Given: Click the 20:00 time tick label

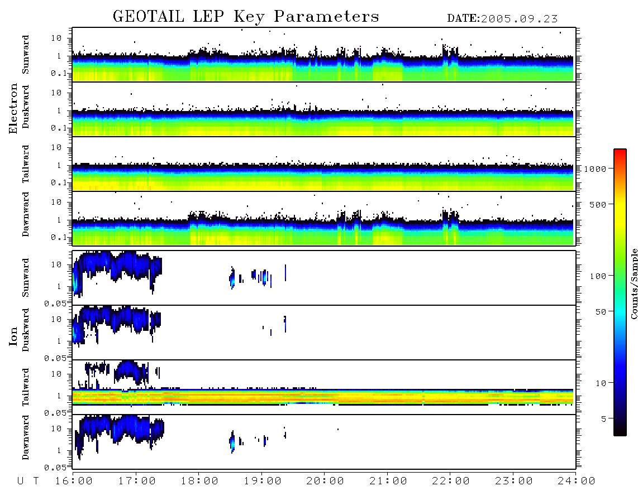Looking at the screenshot, I should tap(325, 482).
